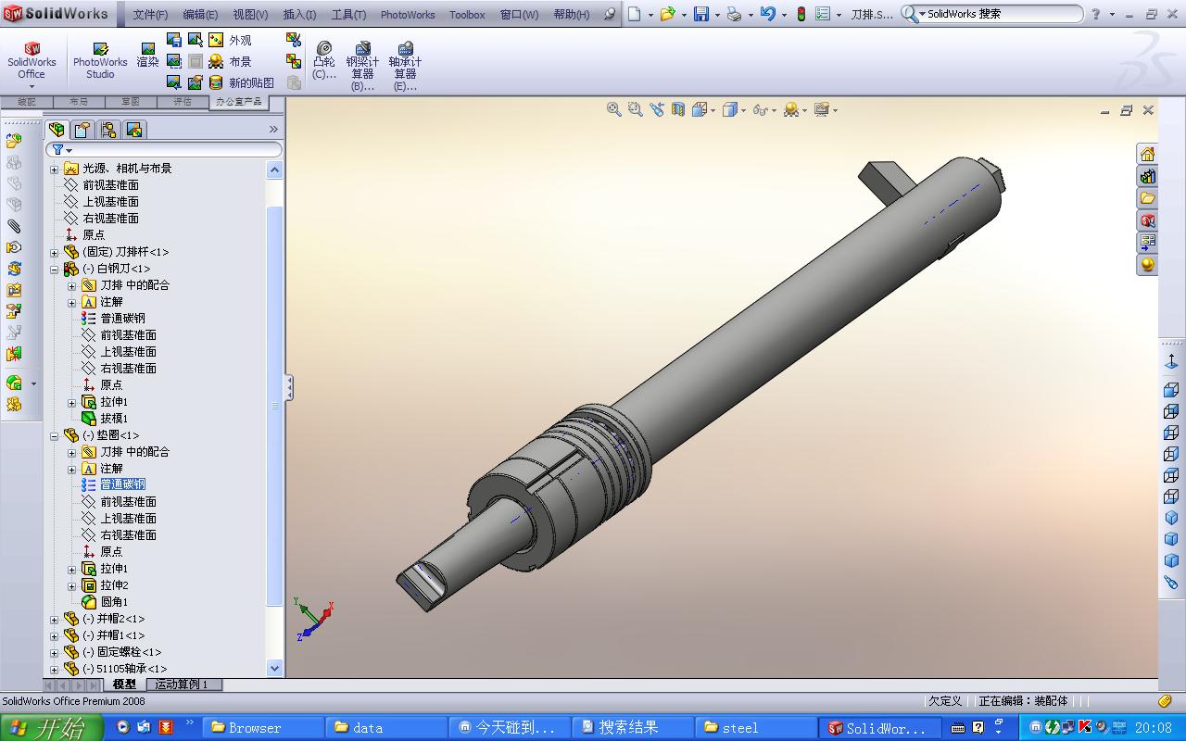Viewport: 1186px width, 741px height.
Task: Click the Print icon in the top toolbar
Action: coord(734,14)
